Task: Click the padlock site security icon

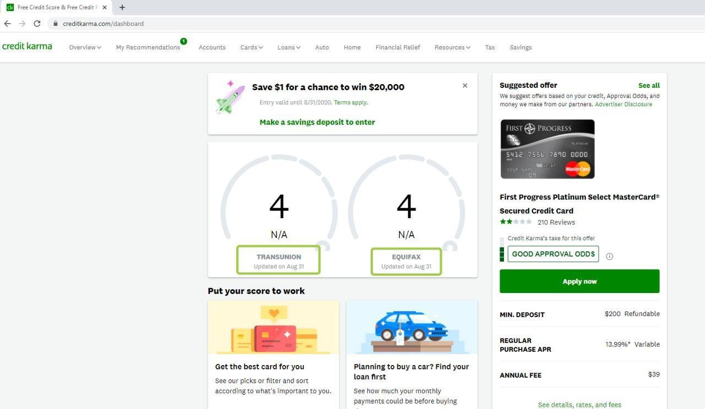Action: (x=55, y=24)
